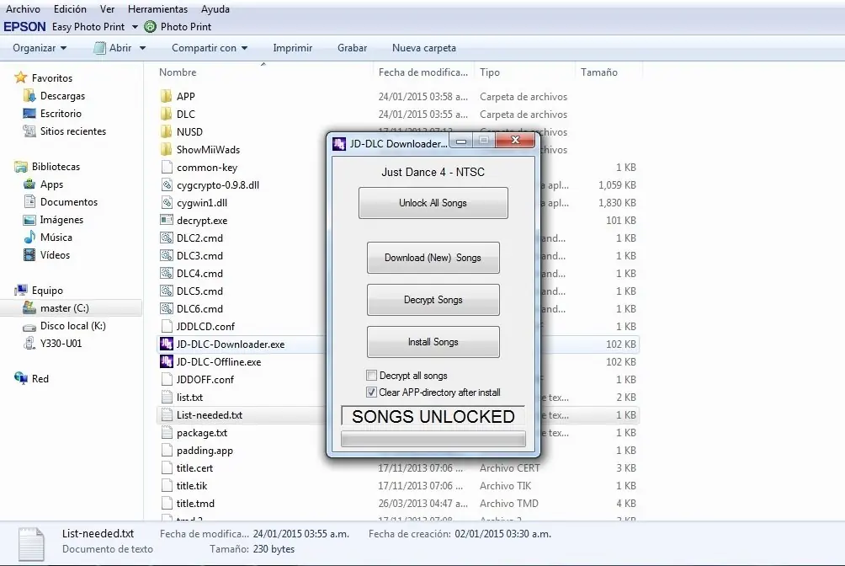Select Documentos in the sidebar
This screenshot has width=845, height=566.
tap(69, 202)
